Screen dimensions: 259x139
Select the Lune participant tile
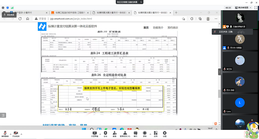(240, 104)
